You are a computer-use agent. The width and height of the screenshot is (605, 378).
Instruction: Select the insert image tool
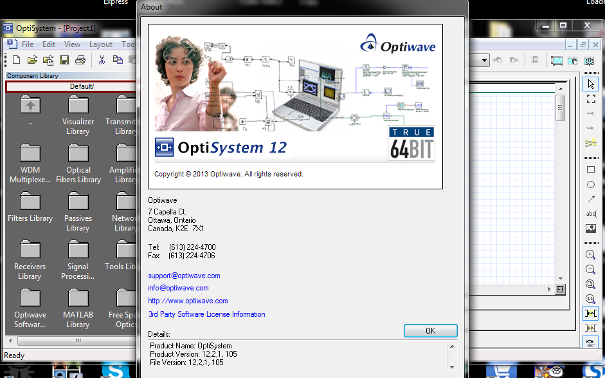coord(591,229)
